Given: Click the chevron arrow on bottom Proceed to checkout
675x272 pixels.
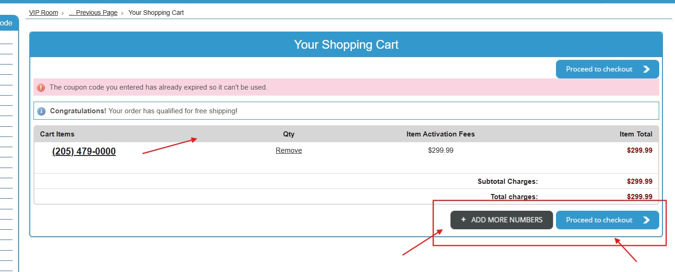Looking at the screenshot, I should click(647, 220).
